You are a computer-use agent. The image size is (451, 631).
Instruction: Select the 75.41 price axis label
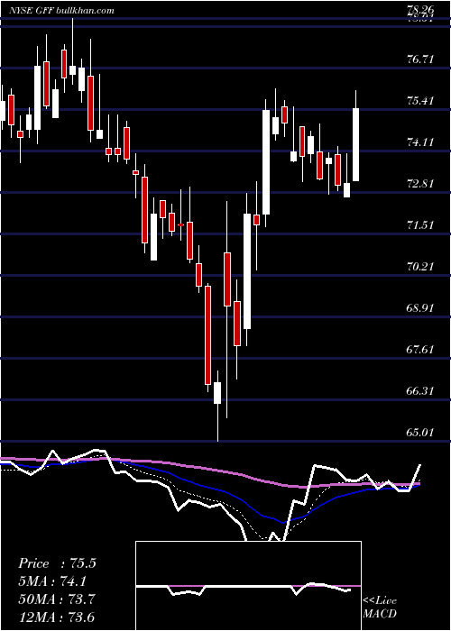coord(420,101)
